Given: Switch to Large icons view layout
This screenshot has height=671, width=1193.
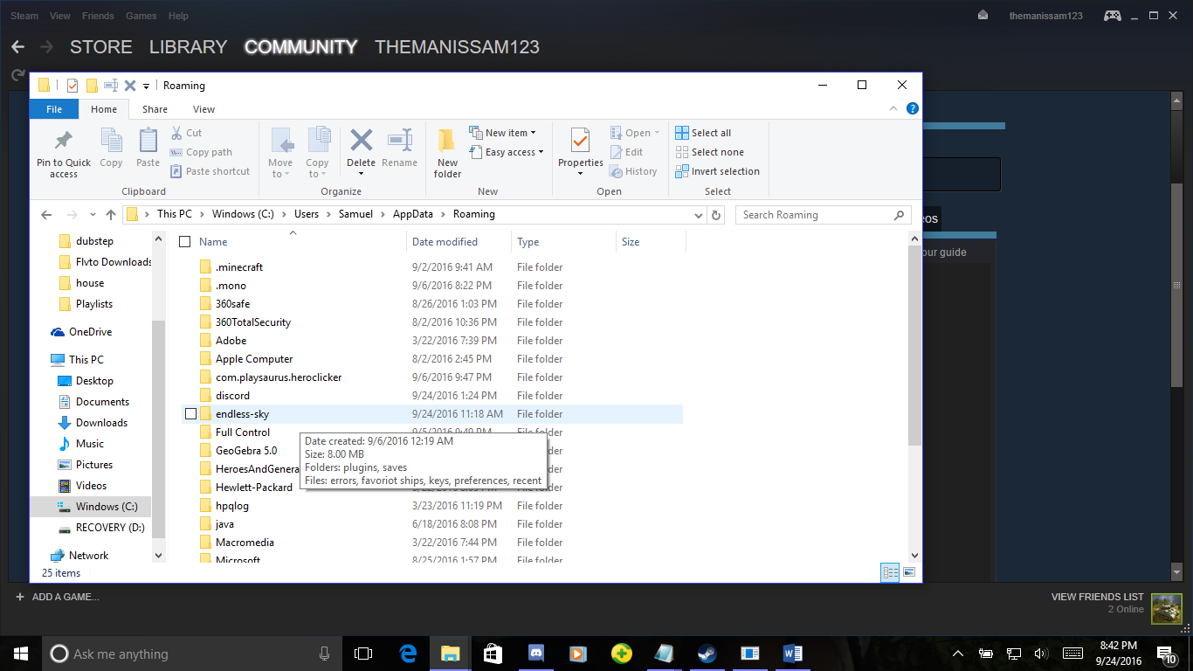Looking at the screenshot, I should (909, 572).
